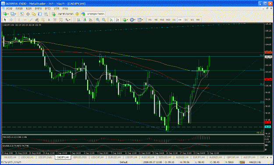Set timeframe to D1
274x165 pixels.
click(186, 20)
